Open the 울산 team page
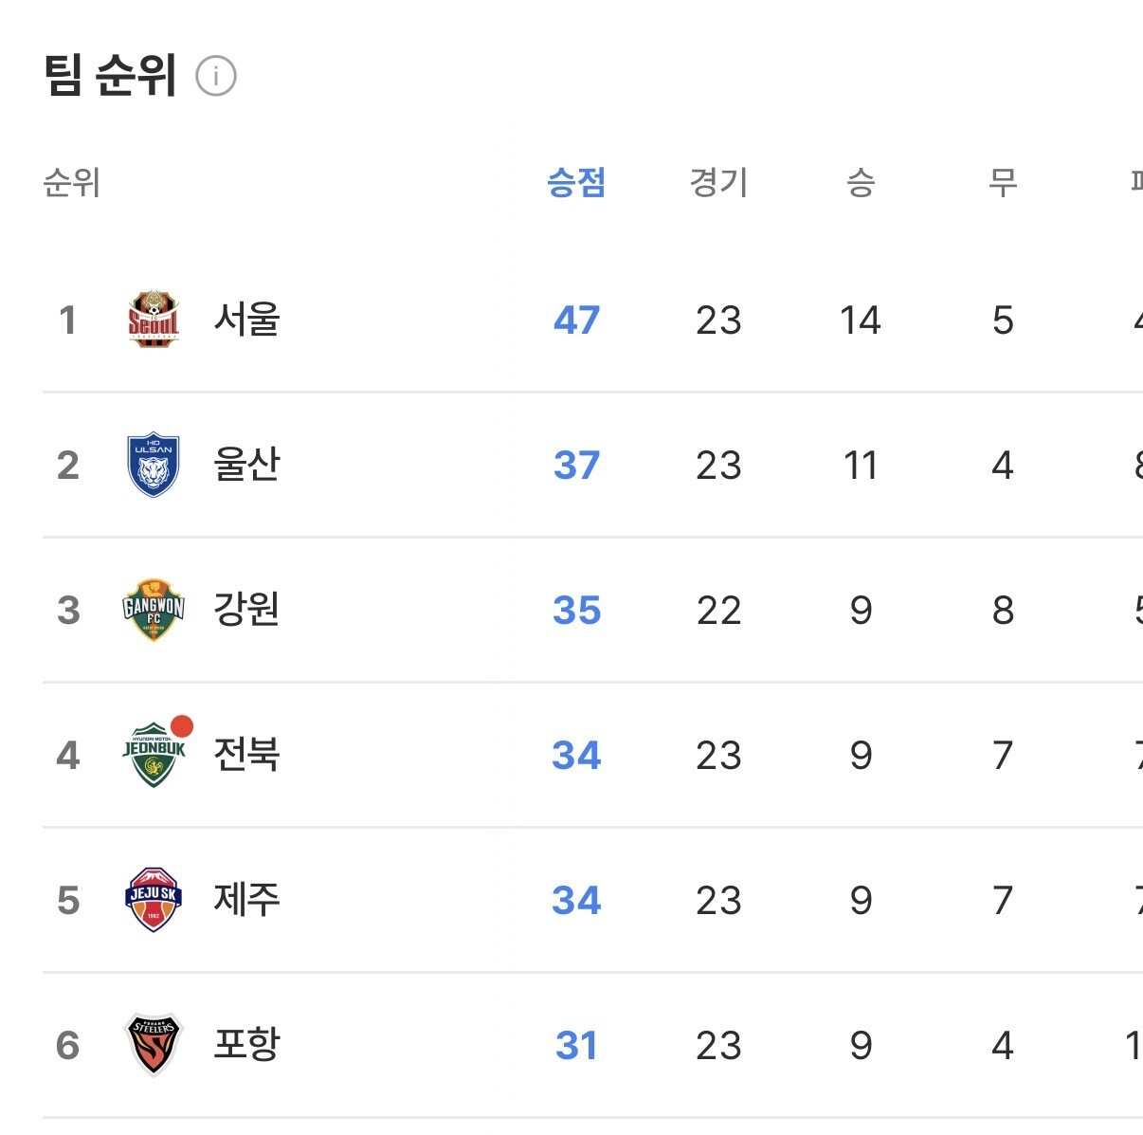The height and width of the screenshot is (1135, 1143). tap(246, 465)
